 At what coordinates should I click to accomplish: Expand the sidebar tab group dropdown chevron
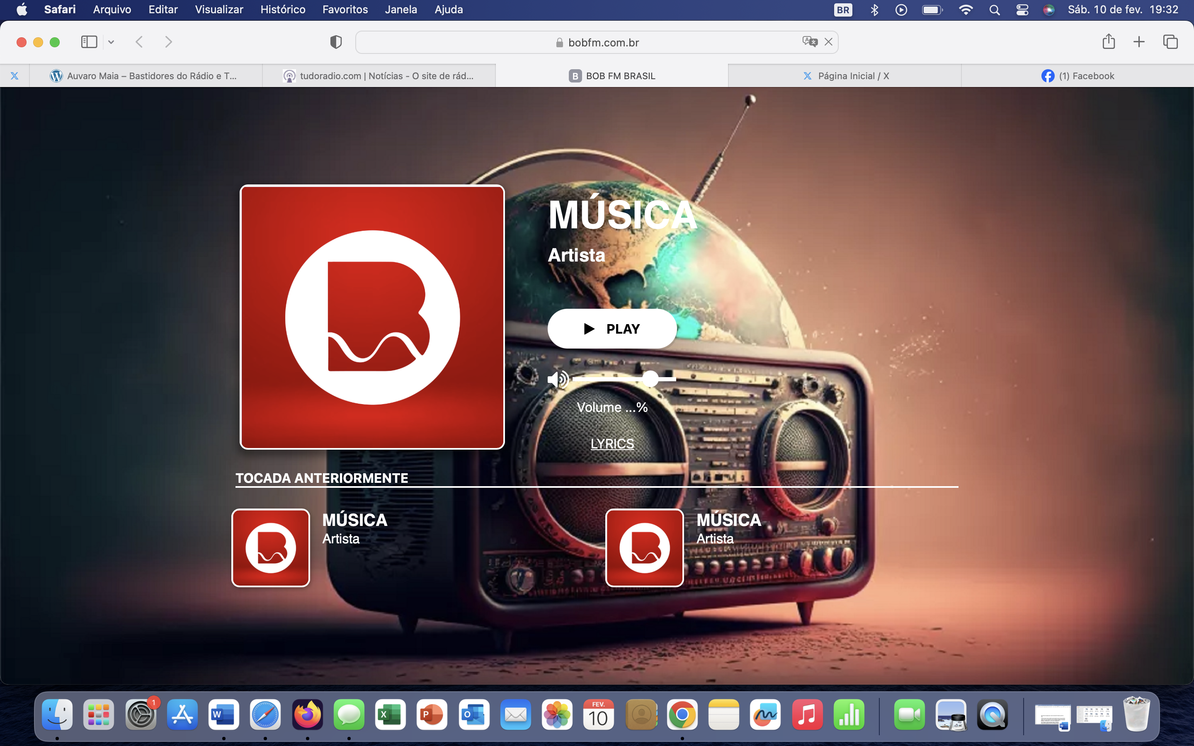pyautogui.click(x=111, y=42)
